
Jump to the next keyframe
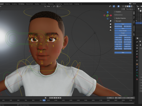click(x=58, y=98)
